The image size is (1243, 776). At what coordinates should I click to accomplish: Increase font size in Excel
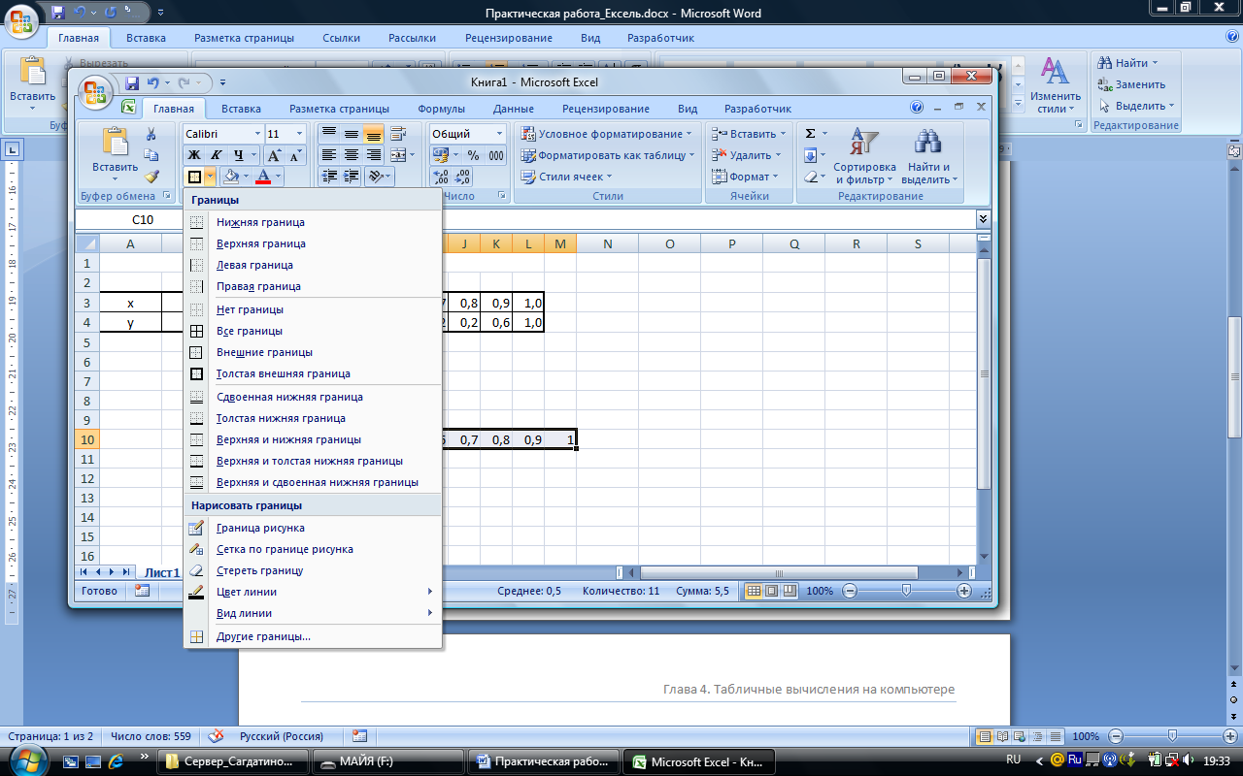click(x=274, y=155)
